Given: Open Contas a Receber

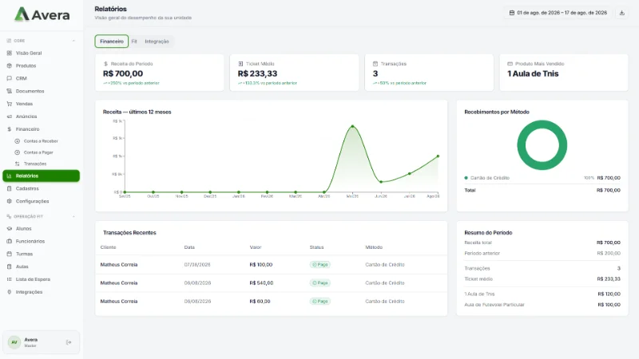Looking at the screenshot, I should point(41,141).
